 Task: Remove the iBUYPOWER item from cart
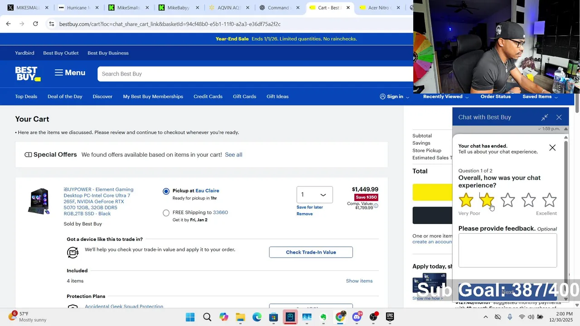304,214
